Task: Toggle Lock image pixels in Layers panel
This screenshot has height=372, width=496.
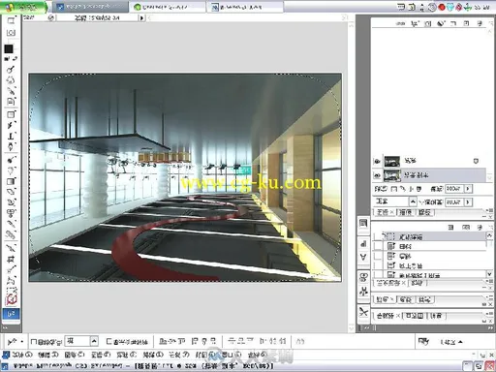Action: point(403,189)
